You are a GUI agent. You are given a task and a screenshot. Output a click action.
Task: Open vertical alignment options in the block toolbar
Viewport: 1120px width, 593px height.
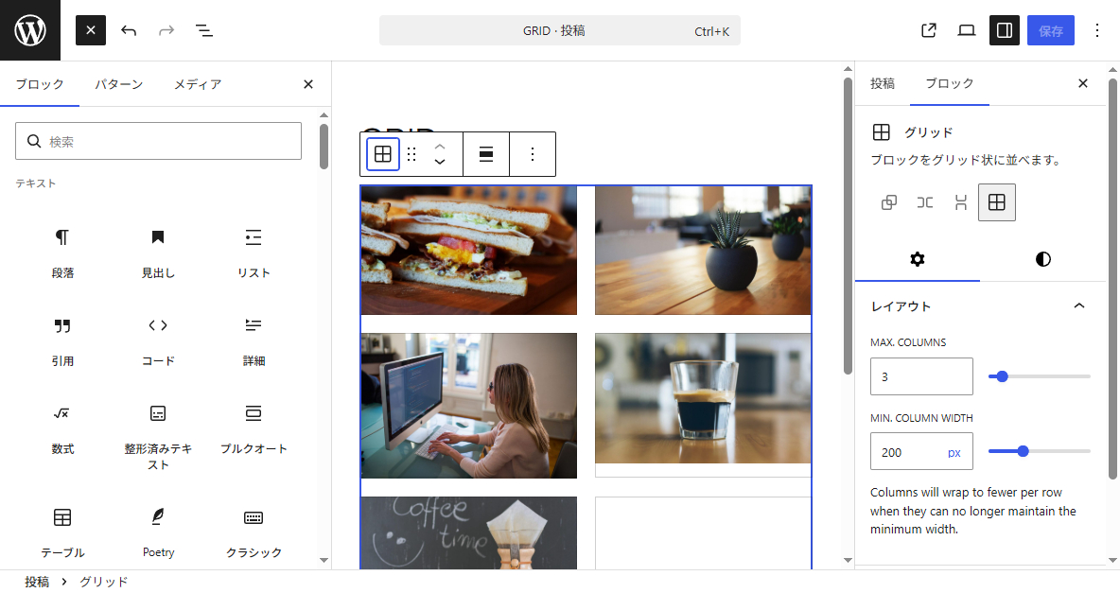coord(486,154)
